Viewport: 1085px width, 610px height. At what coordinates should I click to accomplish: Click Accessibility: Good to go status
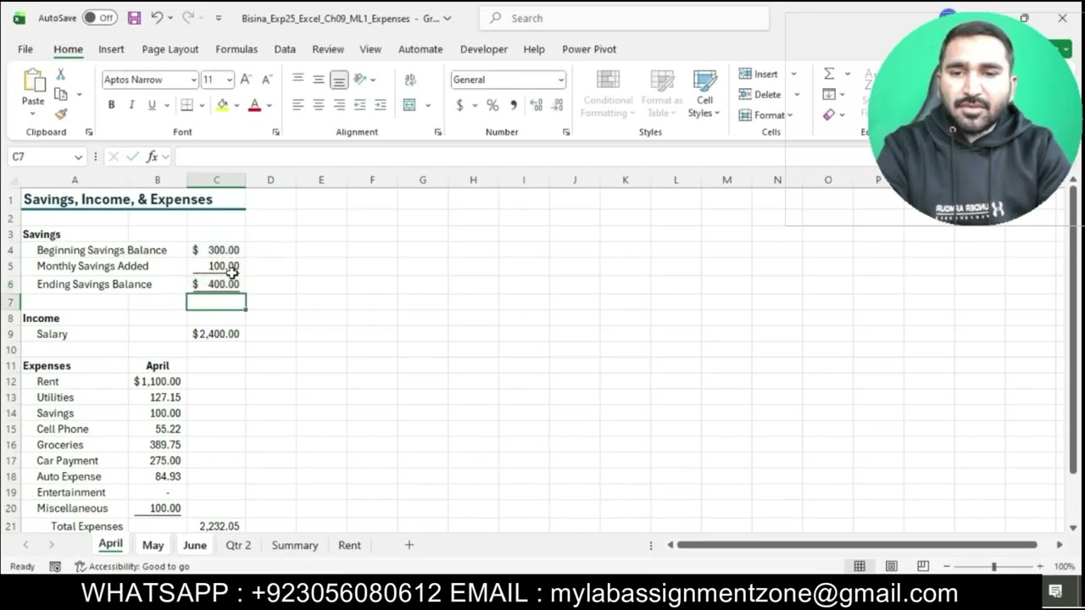(x=132, y=567)
